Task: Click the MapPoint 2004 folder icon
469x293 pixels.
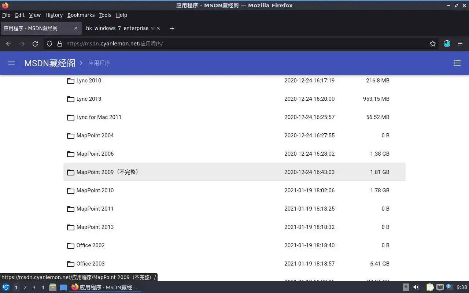Action: 71,136
